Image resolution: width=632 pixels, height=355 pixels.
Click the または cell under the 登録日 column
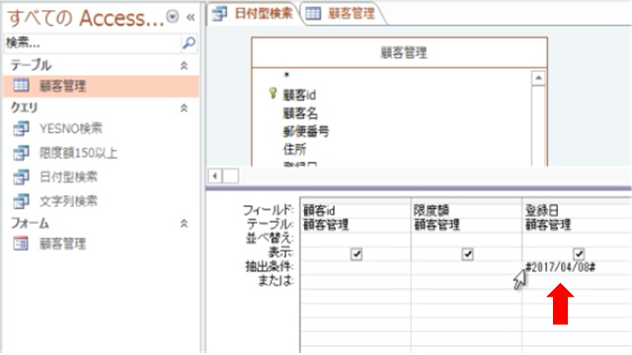pyautogui.click(x=577, y=281)
